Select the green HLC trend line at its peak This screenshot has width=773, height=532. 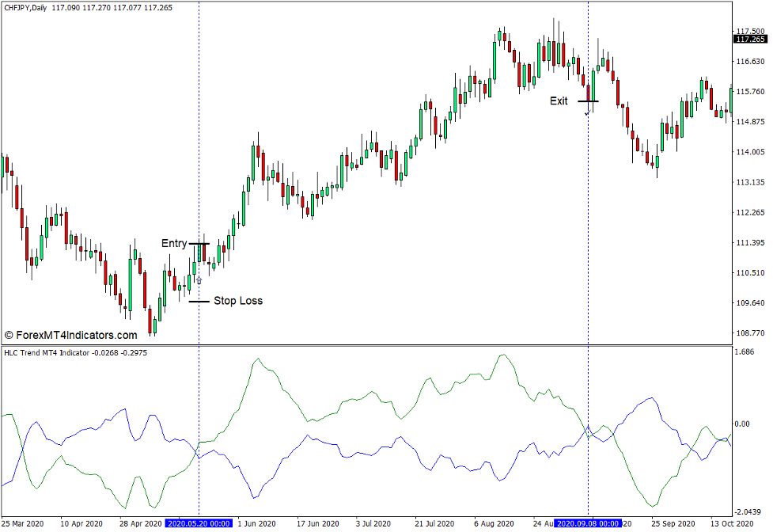coord(504,356)
